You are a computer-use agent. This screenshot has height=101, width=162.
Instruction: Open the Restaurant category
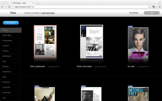coord(11,82)
